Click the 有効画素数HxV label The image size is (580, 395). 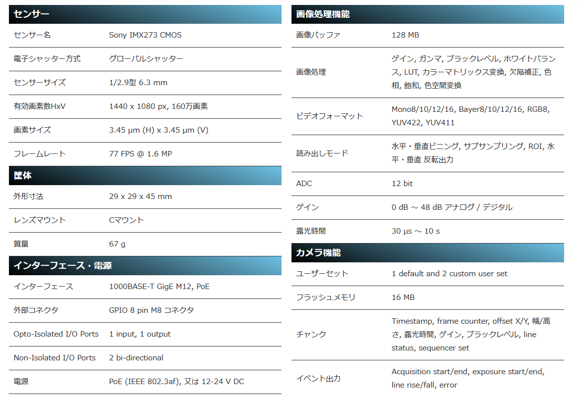(x=40, y=106)
